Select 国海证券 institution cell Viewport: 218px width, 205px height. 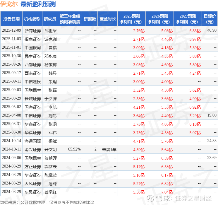33,107
